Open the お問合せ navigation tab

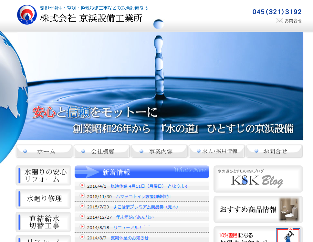275,151
